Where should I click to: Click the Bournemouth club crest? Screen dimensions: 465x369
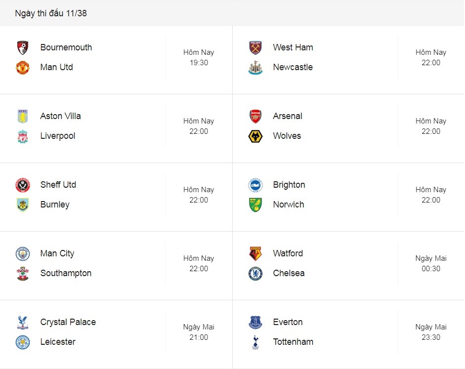point(23,48)
